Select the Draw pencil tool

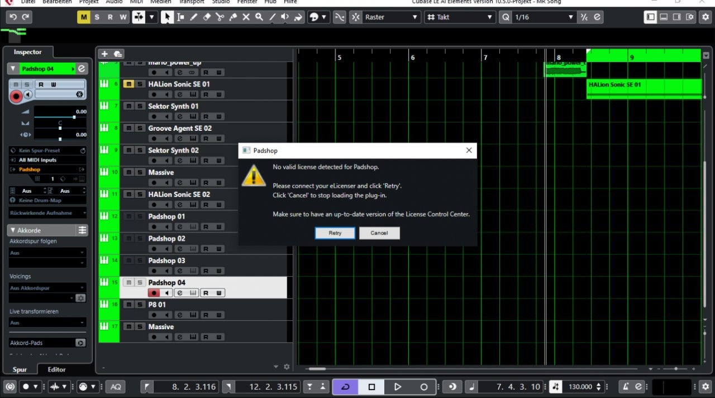(194, 17)
